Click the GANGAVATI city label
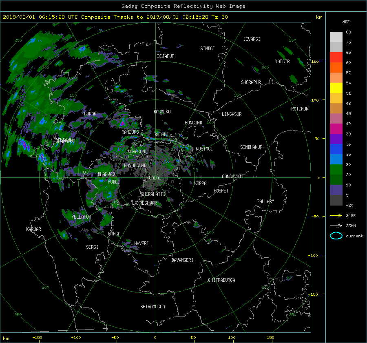The image size is (367, 343). (233, 176)
